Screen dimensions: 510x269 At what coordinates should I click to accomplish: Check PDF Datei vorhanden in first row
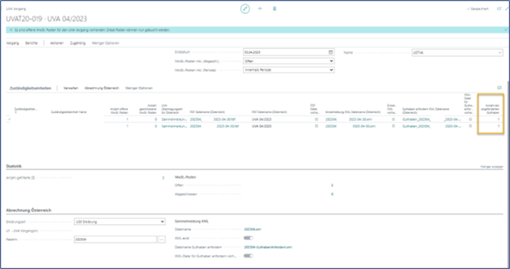pyautogui.click(x=316, y=120)
